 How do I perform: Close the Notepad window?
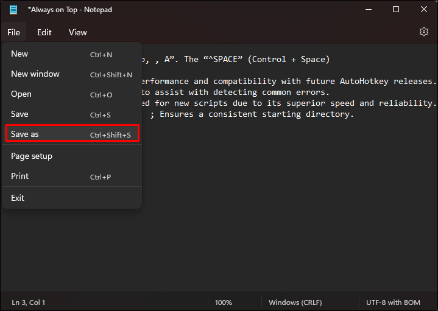424,10
